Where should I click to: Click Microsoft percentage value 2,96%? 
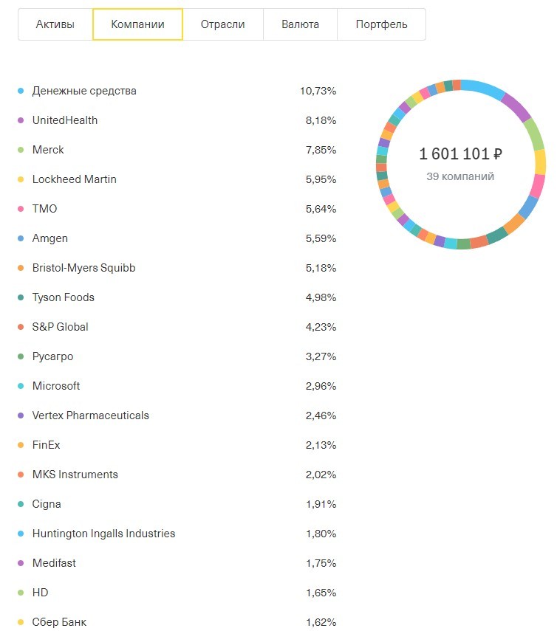pyautogui.click(x=321, y=386)
